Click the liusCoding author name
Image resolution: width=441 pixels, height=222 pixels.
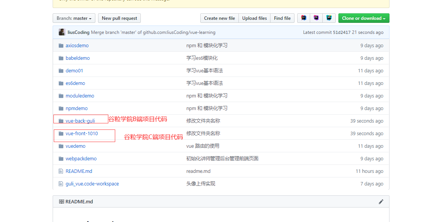[x=79, y=32]
